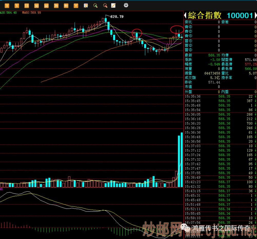Open the chart edit window icon

click(86, 6)
